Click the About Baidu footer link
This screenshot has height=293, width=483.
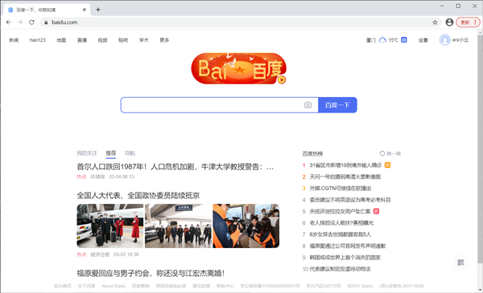[x=114, y=286]
